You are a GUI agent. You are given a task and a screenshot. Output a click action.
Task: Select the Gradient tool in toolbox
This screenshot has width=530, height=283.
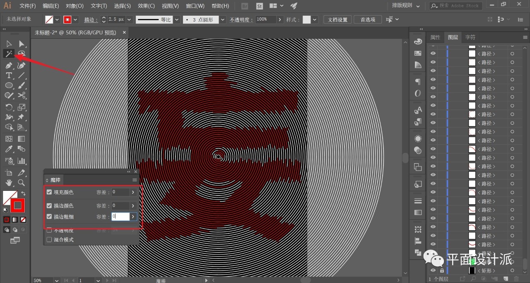(x=22, y=139)
